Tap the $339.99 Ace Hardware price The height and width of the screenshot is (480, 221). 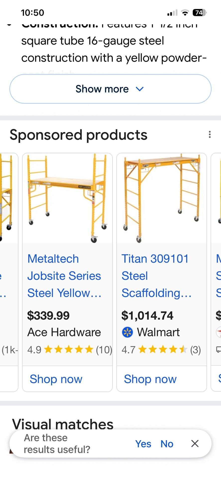(48, 315)
